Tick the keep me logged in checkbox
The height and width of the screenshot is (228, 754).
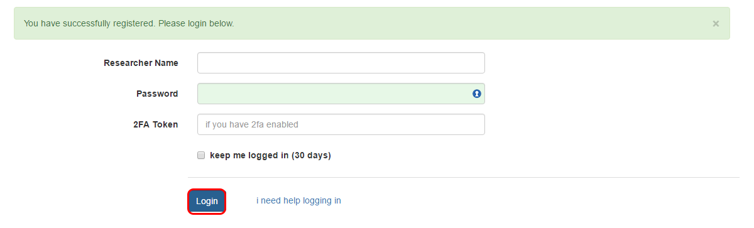click(201, 155)
